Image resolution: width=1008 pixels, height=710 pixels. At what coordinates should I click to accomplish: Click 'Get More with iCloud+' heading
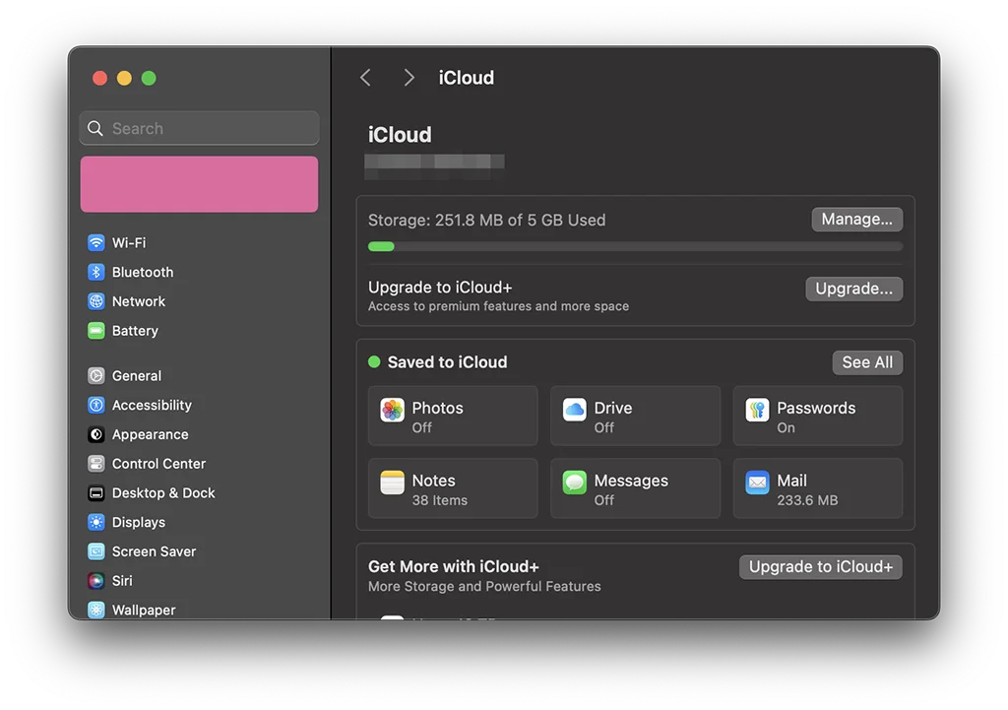[453, 566]
